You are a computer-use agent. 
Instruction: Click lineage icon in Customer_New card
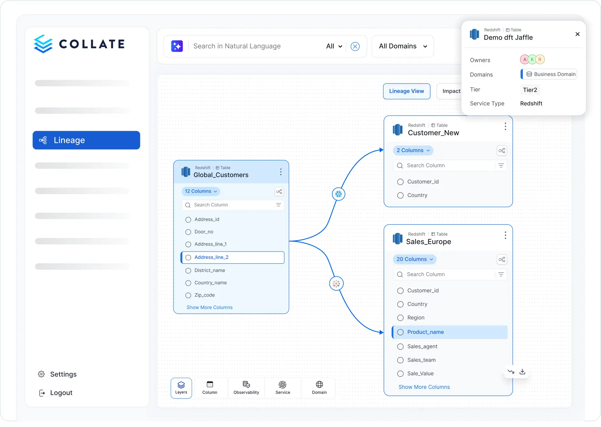502,151
